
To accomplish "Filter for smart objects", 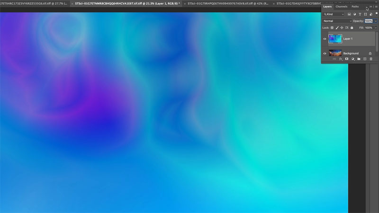I will click(x=371, y=14).
